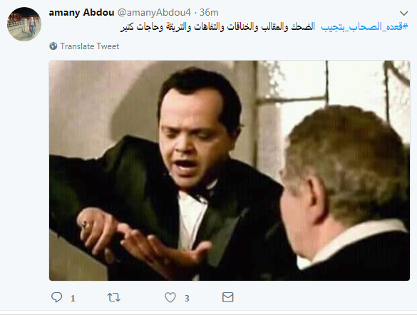Retweet this tweet using the retweet icon
Screen dimensions: 417x315
(x=114, y=297)
